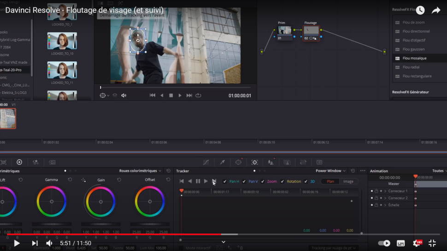Image resolution: width=447 pixels, height=251 pixels.
Task: Toggle 3D tracking checkbox
Action: pos(306,181)
